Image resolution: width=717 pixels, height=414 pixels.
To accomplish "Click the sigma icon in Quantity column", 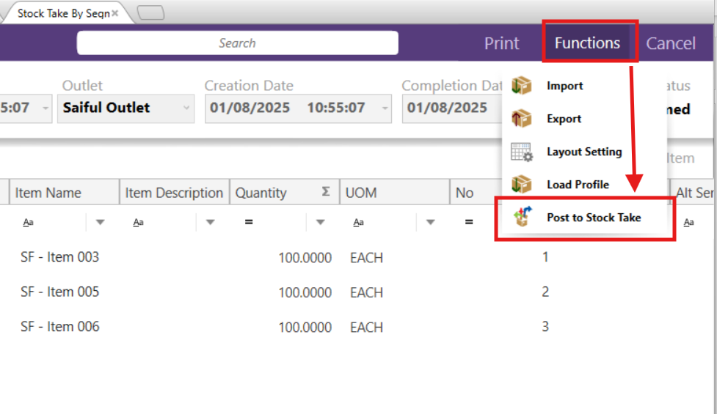I will click(325, 193).
